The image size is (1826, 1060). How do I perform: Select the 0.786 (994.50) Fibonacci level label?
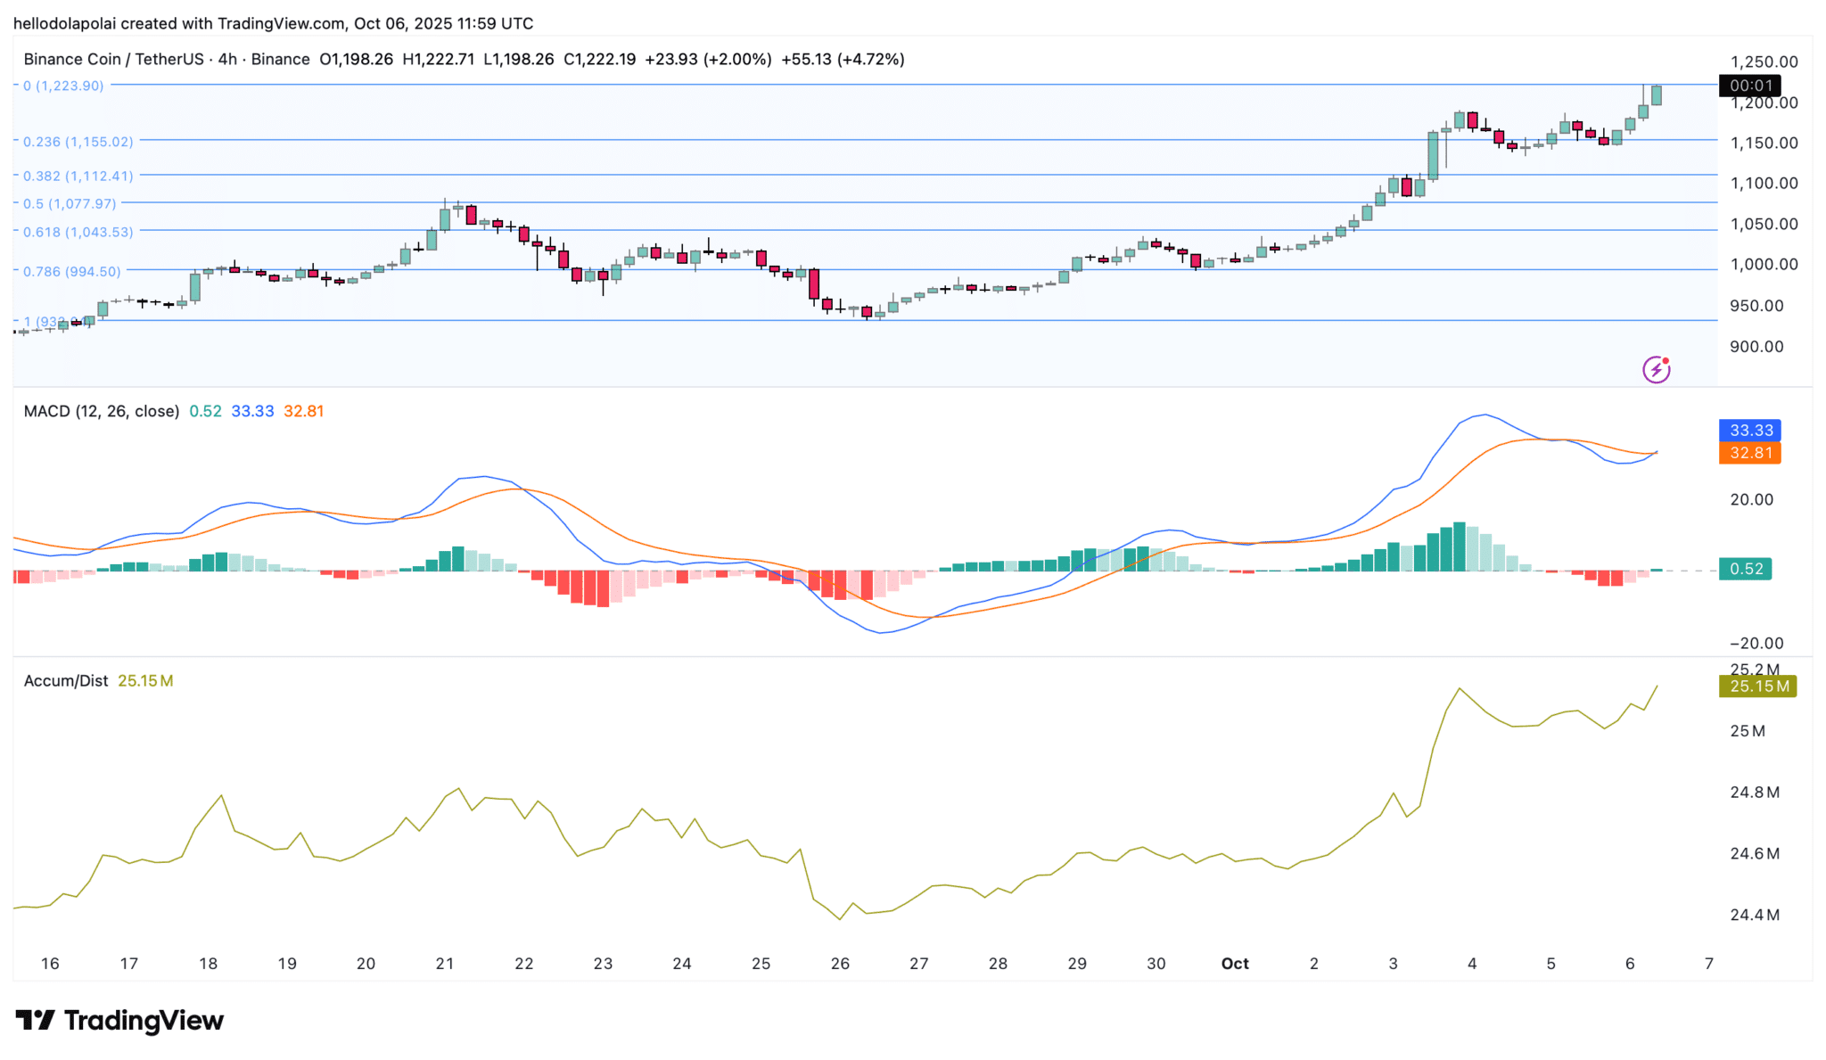pos(72,271)
